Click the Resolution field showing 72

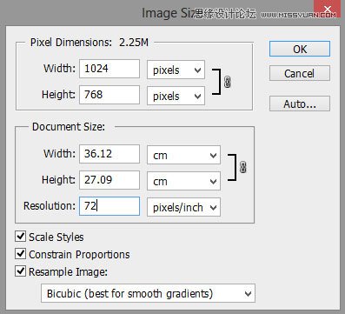click(109, 206)
